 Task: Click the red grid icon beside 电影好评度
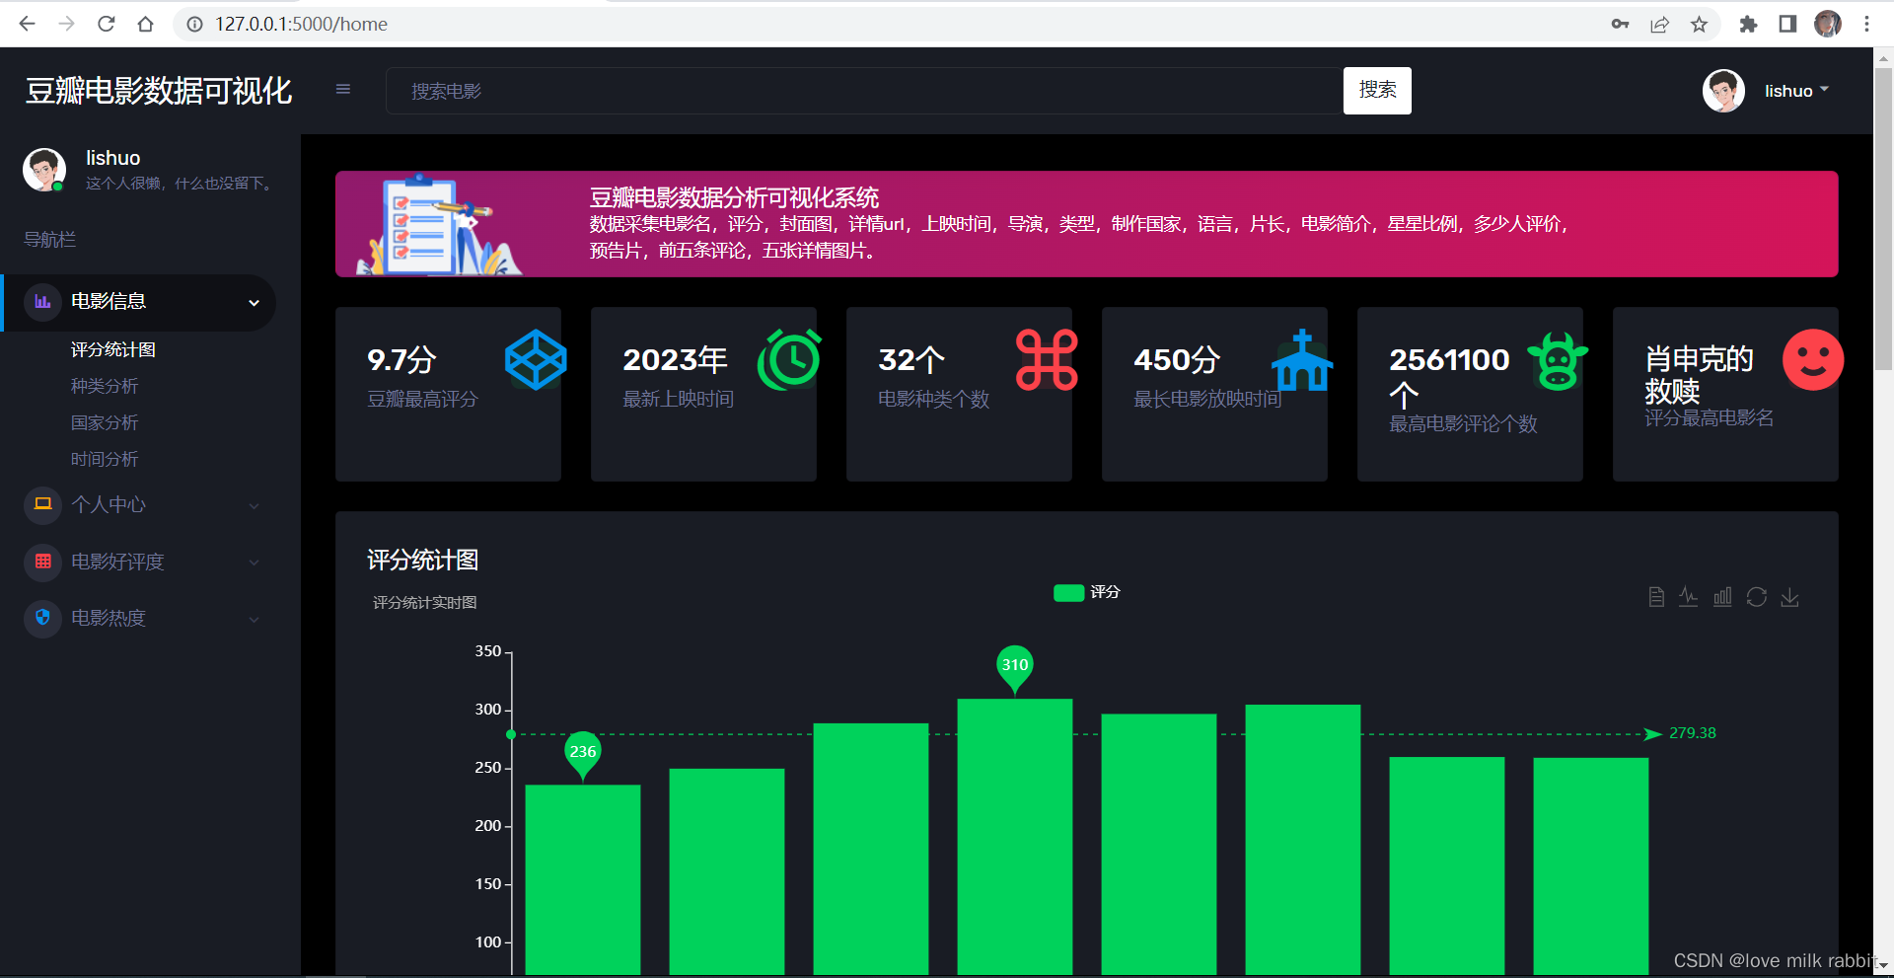(x=42, y=561)
